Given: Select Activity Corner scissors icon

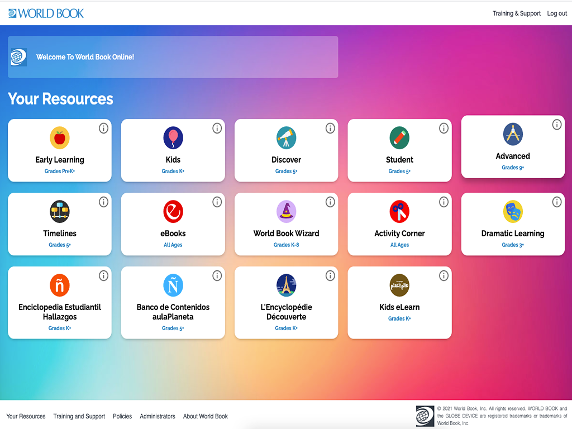Looking at the screenshot, I should [399, 212].
